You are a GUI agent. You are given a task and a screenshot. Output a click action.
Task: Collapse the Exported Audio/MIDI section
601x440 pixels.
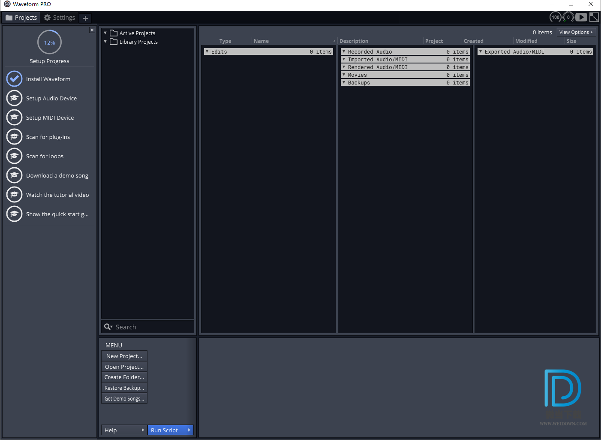[x=481, y=51]
